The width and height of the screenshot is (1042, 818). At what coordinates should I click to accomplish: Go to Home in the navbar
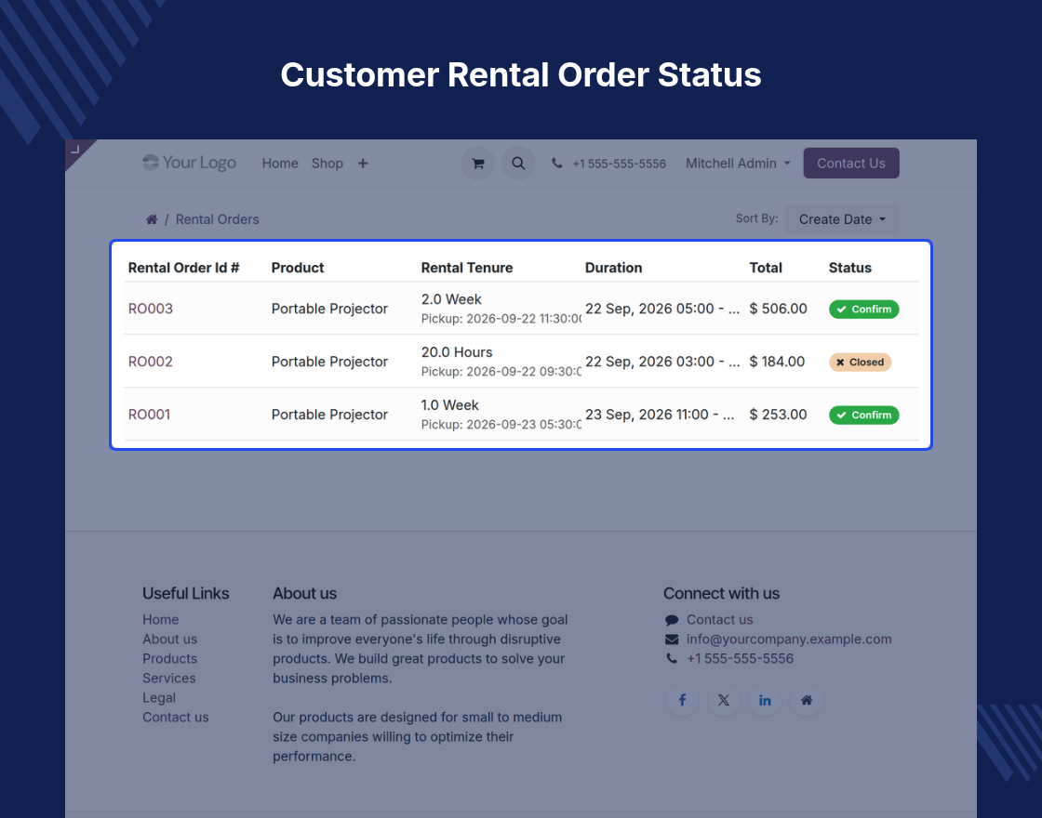pos(280,164)
